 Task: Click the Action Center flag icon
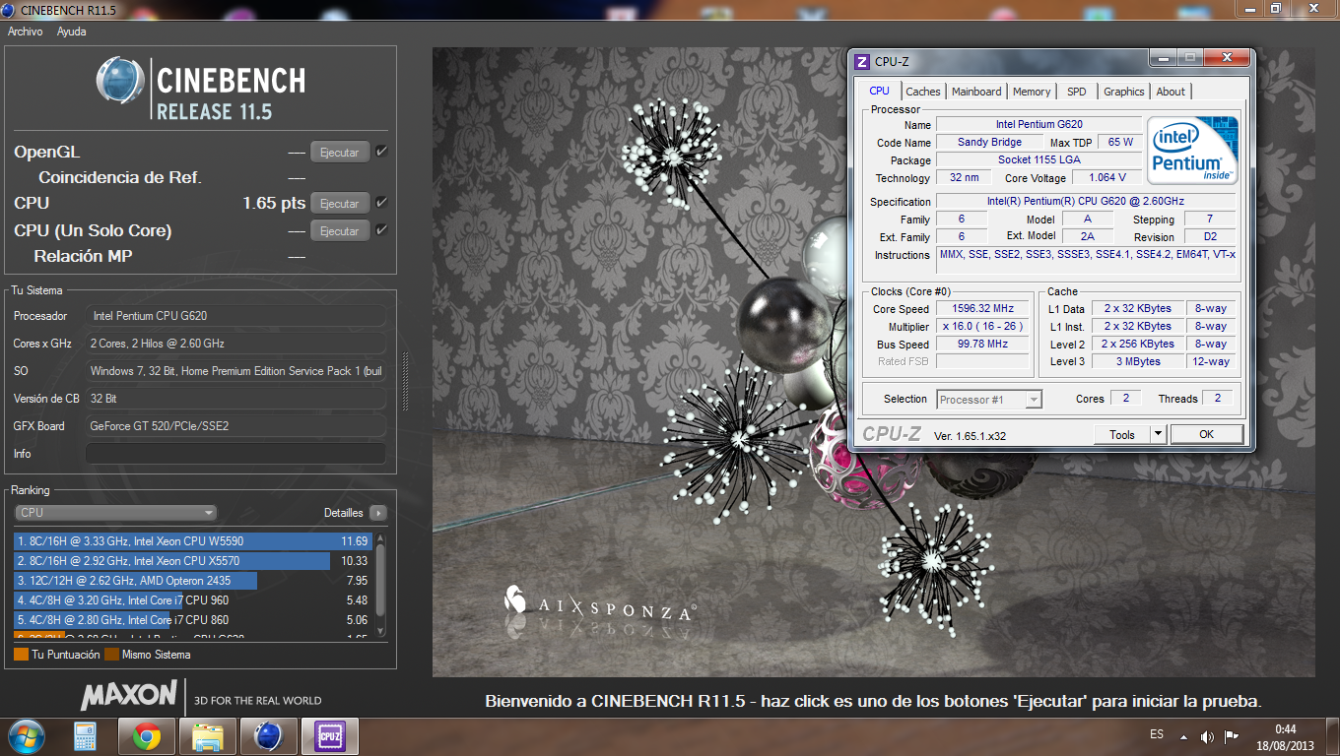pos(1231,736)
